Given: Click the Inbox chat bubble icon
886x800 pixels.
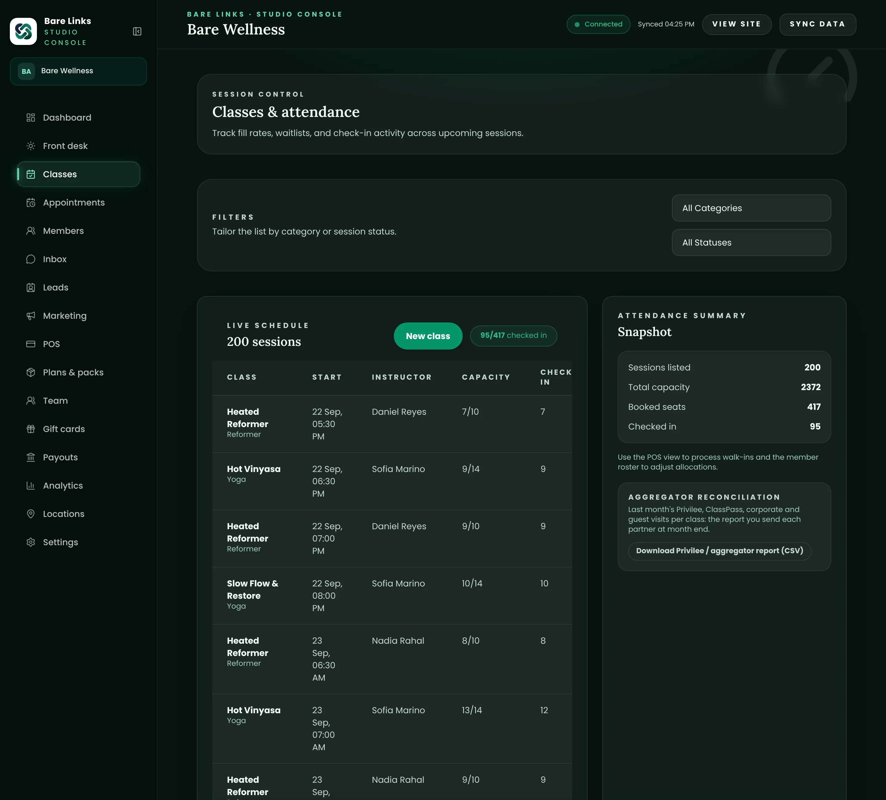Looking at the screenshot, I should click(31, 259).
